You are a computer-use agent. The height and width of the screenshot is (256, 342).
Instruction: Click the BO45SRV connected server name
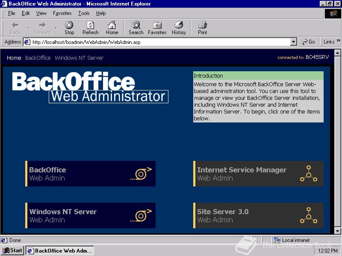pyautogui.click(x=317, y=57)
